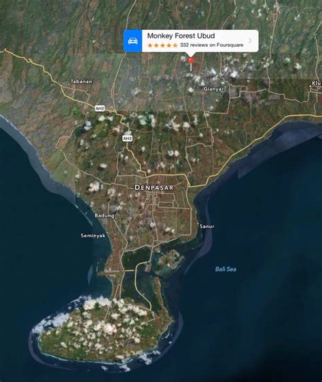
Task: Select the Denpasar city label
Action: pyautogui.click(x=154, y=188)
